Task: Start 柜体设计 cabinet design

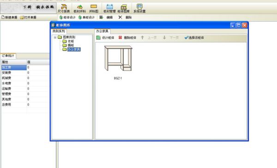Action: tap(67, 18)
